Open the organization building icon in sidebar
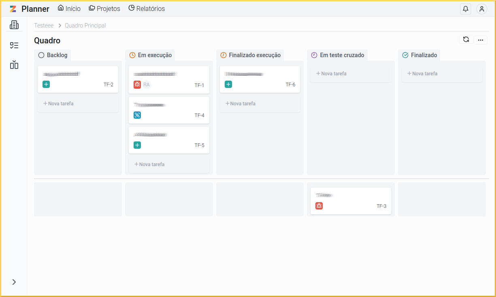The image size is (496, 297). [x=14, y=25]
